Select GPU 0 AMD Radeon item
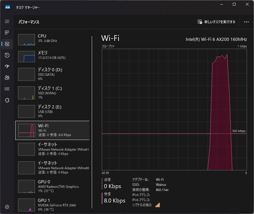The width and height of the screenshot is (254, 214). 52,186
